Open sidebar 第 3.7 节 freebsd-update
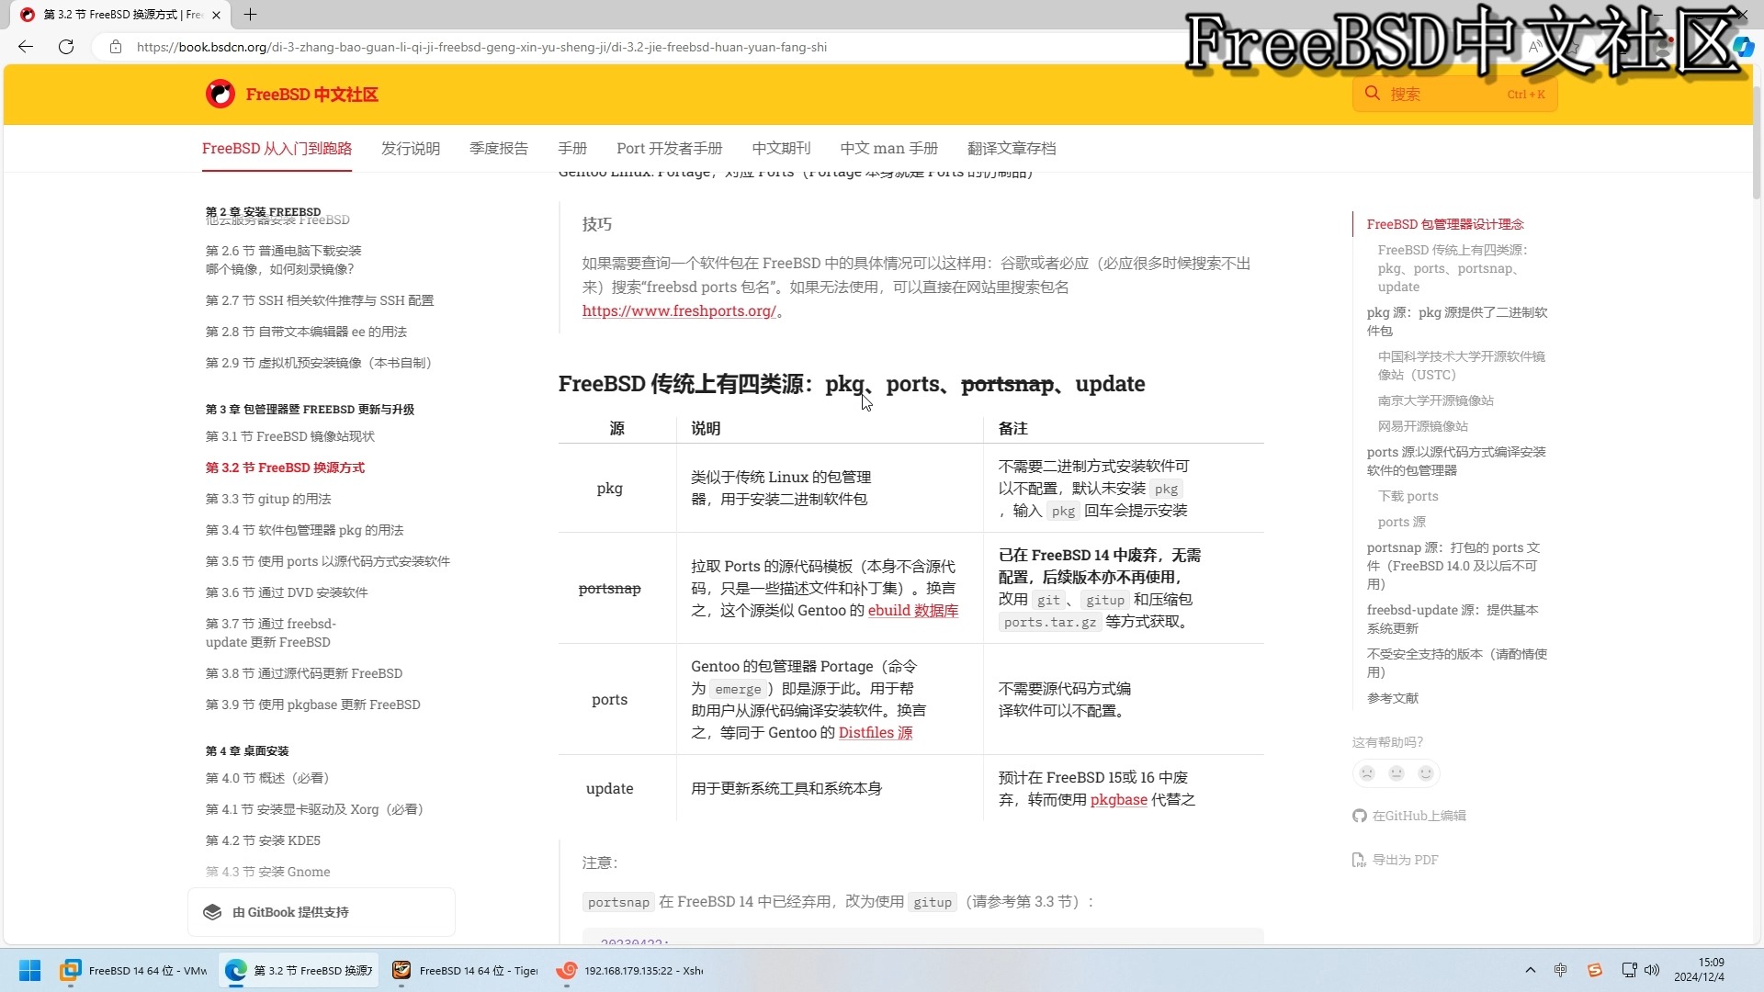1764x992 pixels. click(271, 633)
